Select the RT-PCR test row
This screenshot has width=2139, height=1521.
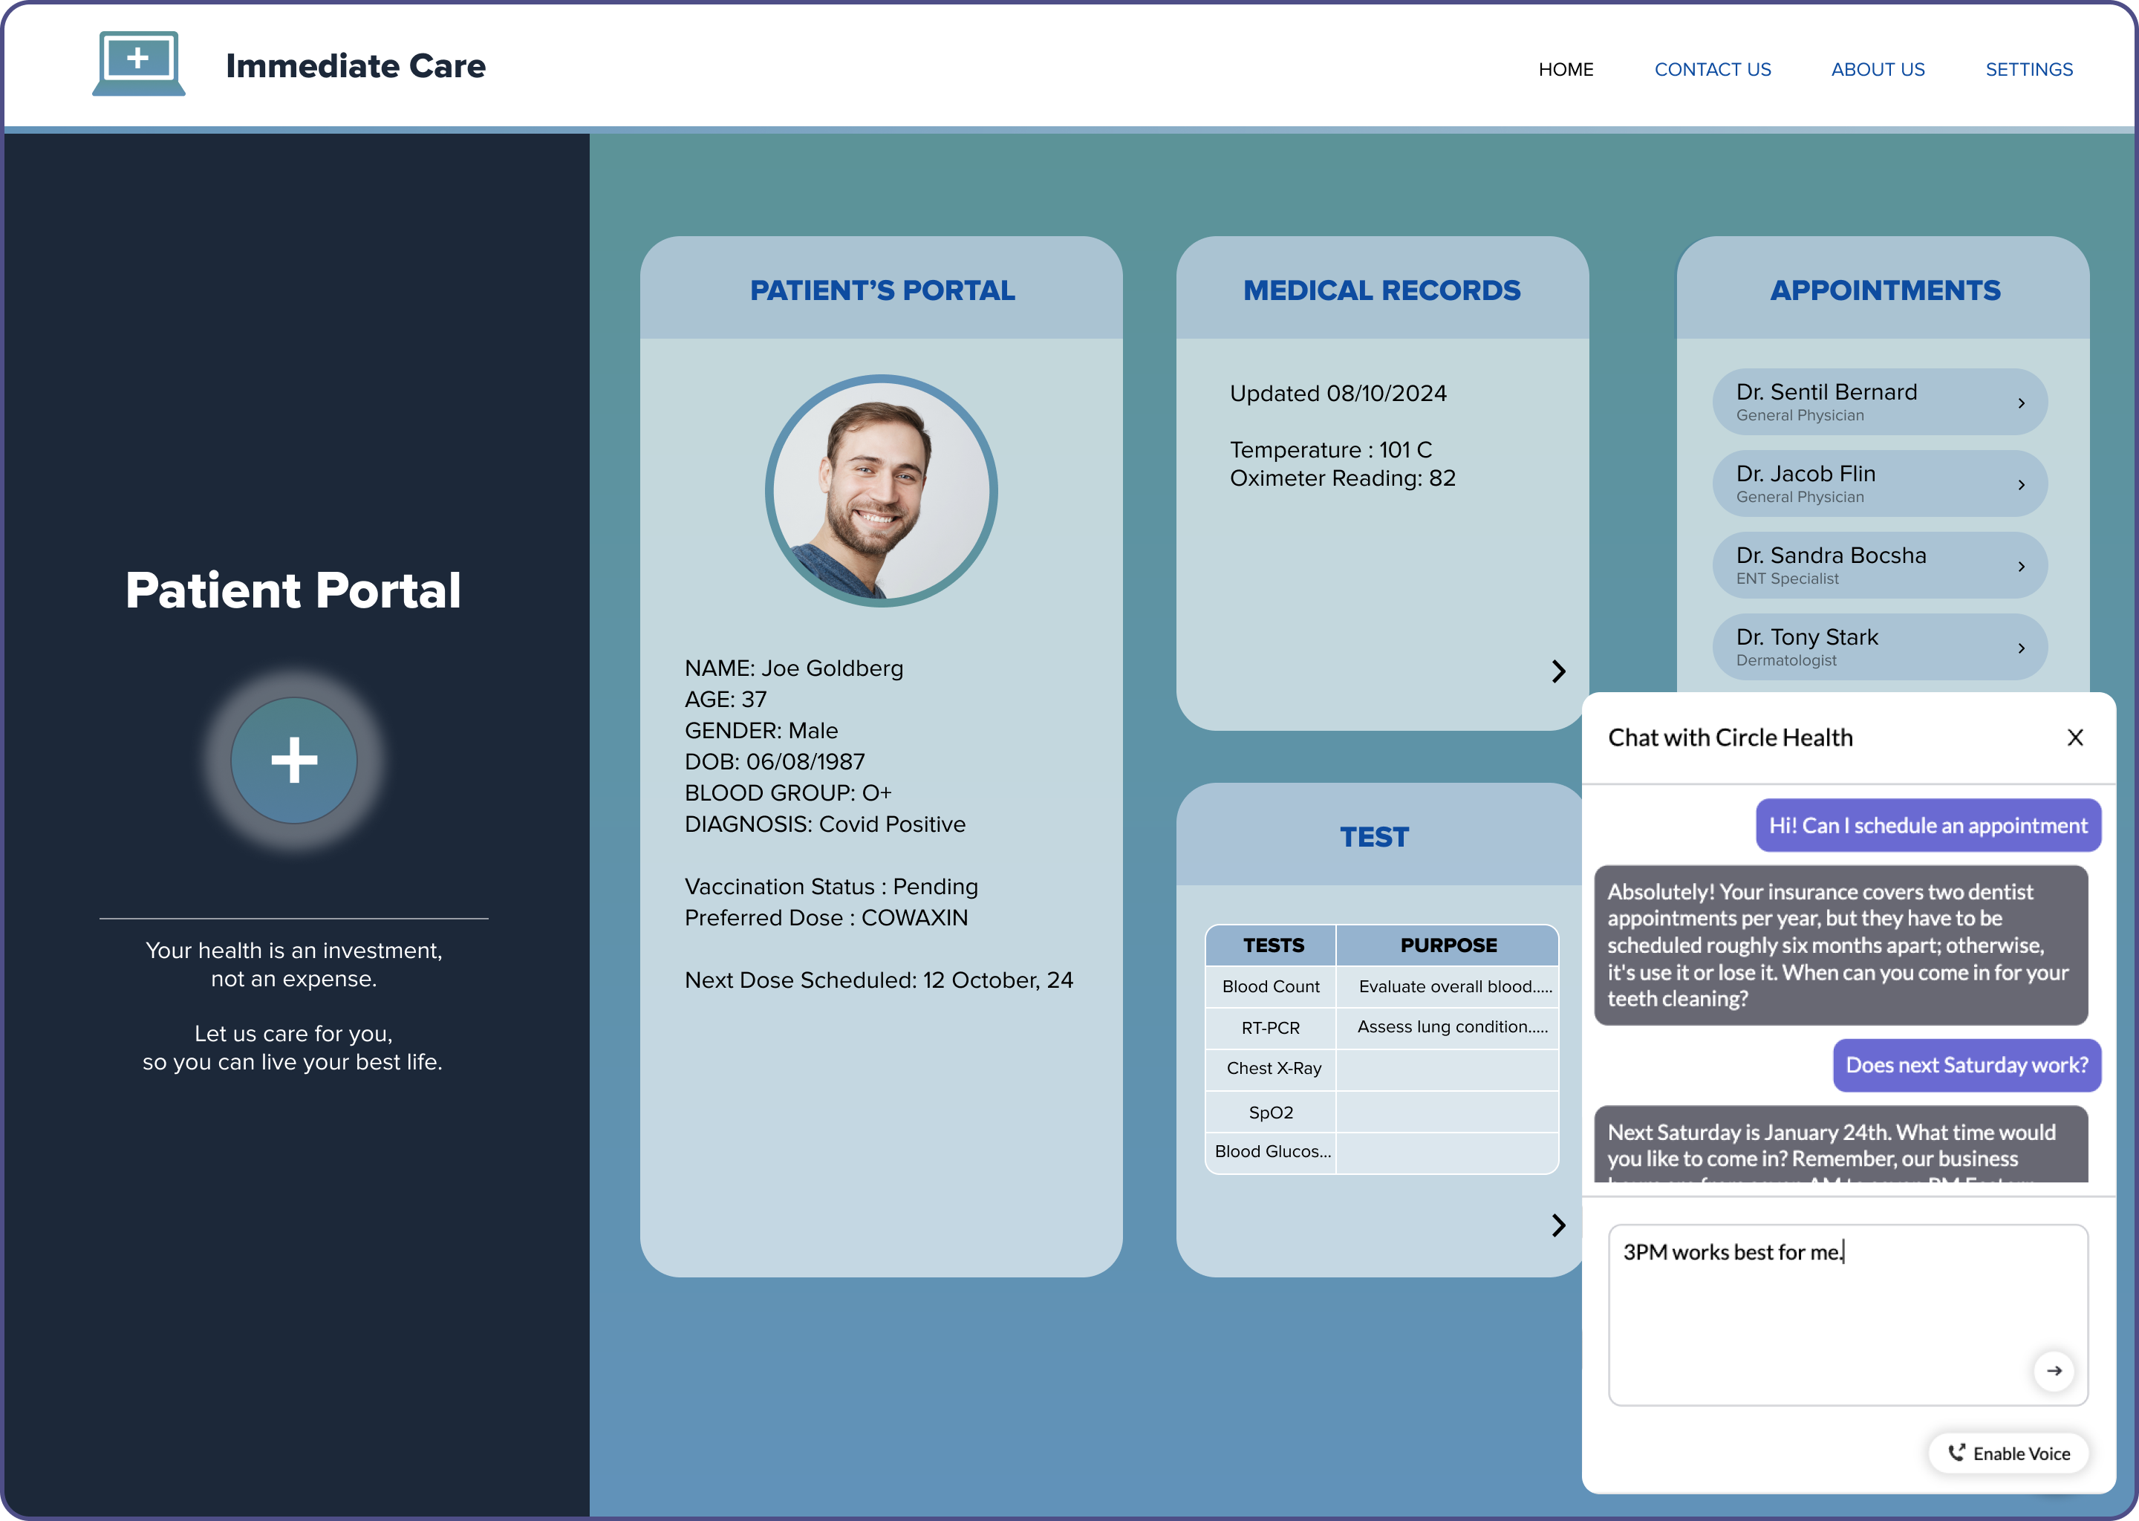[x=1270, y=1027]
